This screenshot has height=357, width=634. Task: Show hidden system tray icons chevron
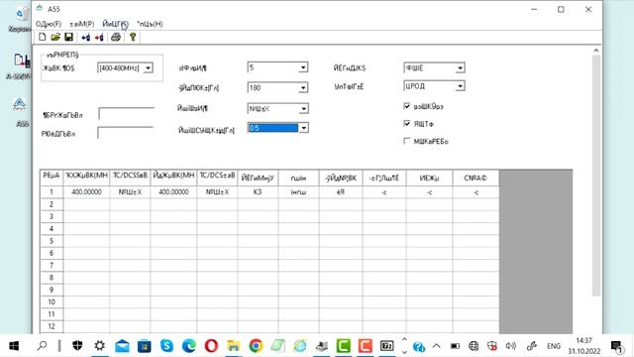click(437, 346)
